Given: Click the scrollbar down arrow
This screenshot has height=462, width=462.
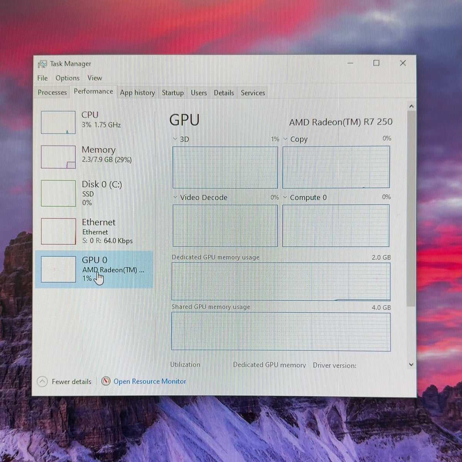Looking at the screenshot, I should coord(411,364).
